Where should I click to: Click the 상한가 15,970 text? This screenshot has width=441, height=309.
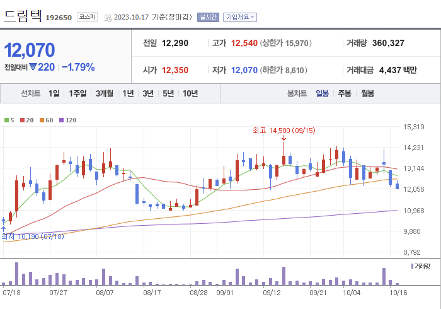click(x=285, y=43)
